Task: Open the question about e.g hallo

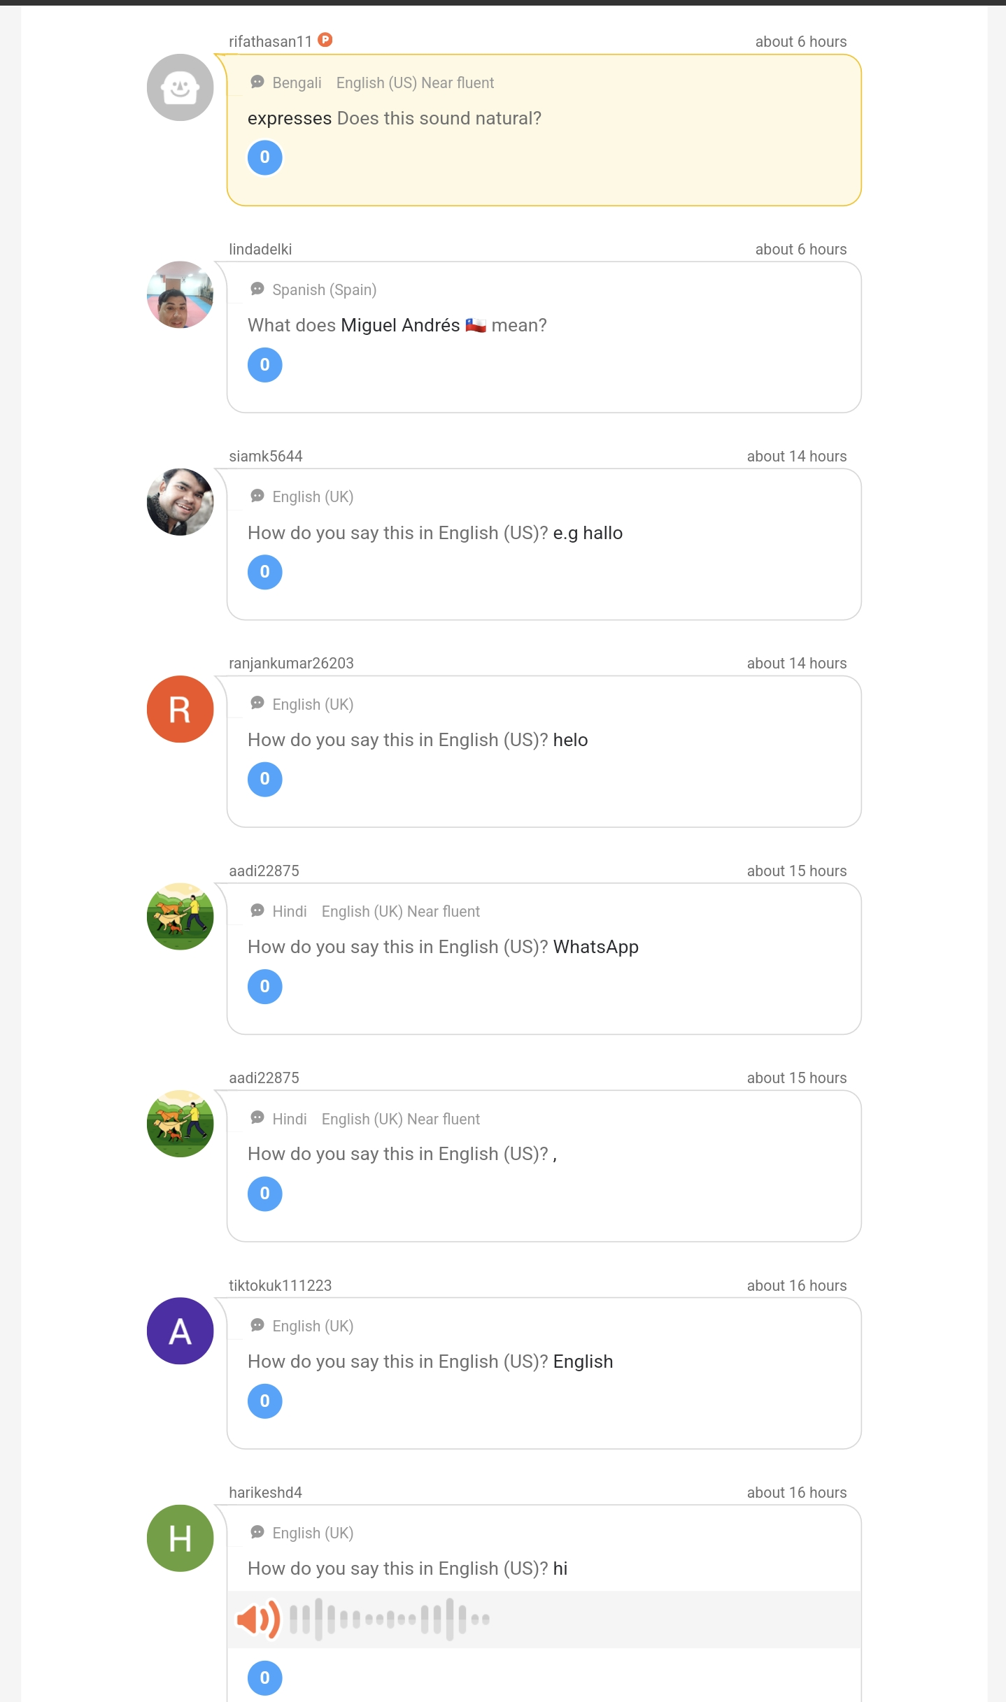Action: click(x=435, y=533)
